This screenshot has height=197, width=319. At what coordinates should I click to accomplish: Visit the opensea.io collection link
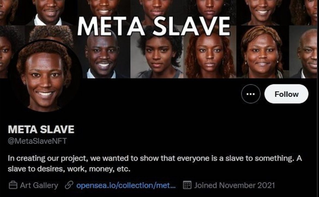click(126, 185)
